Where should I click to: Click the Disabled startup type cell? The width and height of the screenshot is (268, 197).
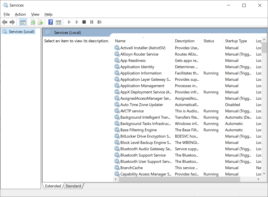[232, 105]
